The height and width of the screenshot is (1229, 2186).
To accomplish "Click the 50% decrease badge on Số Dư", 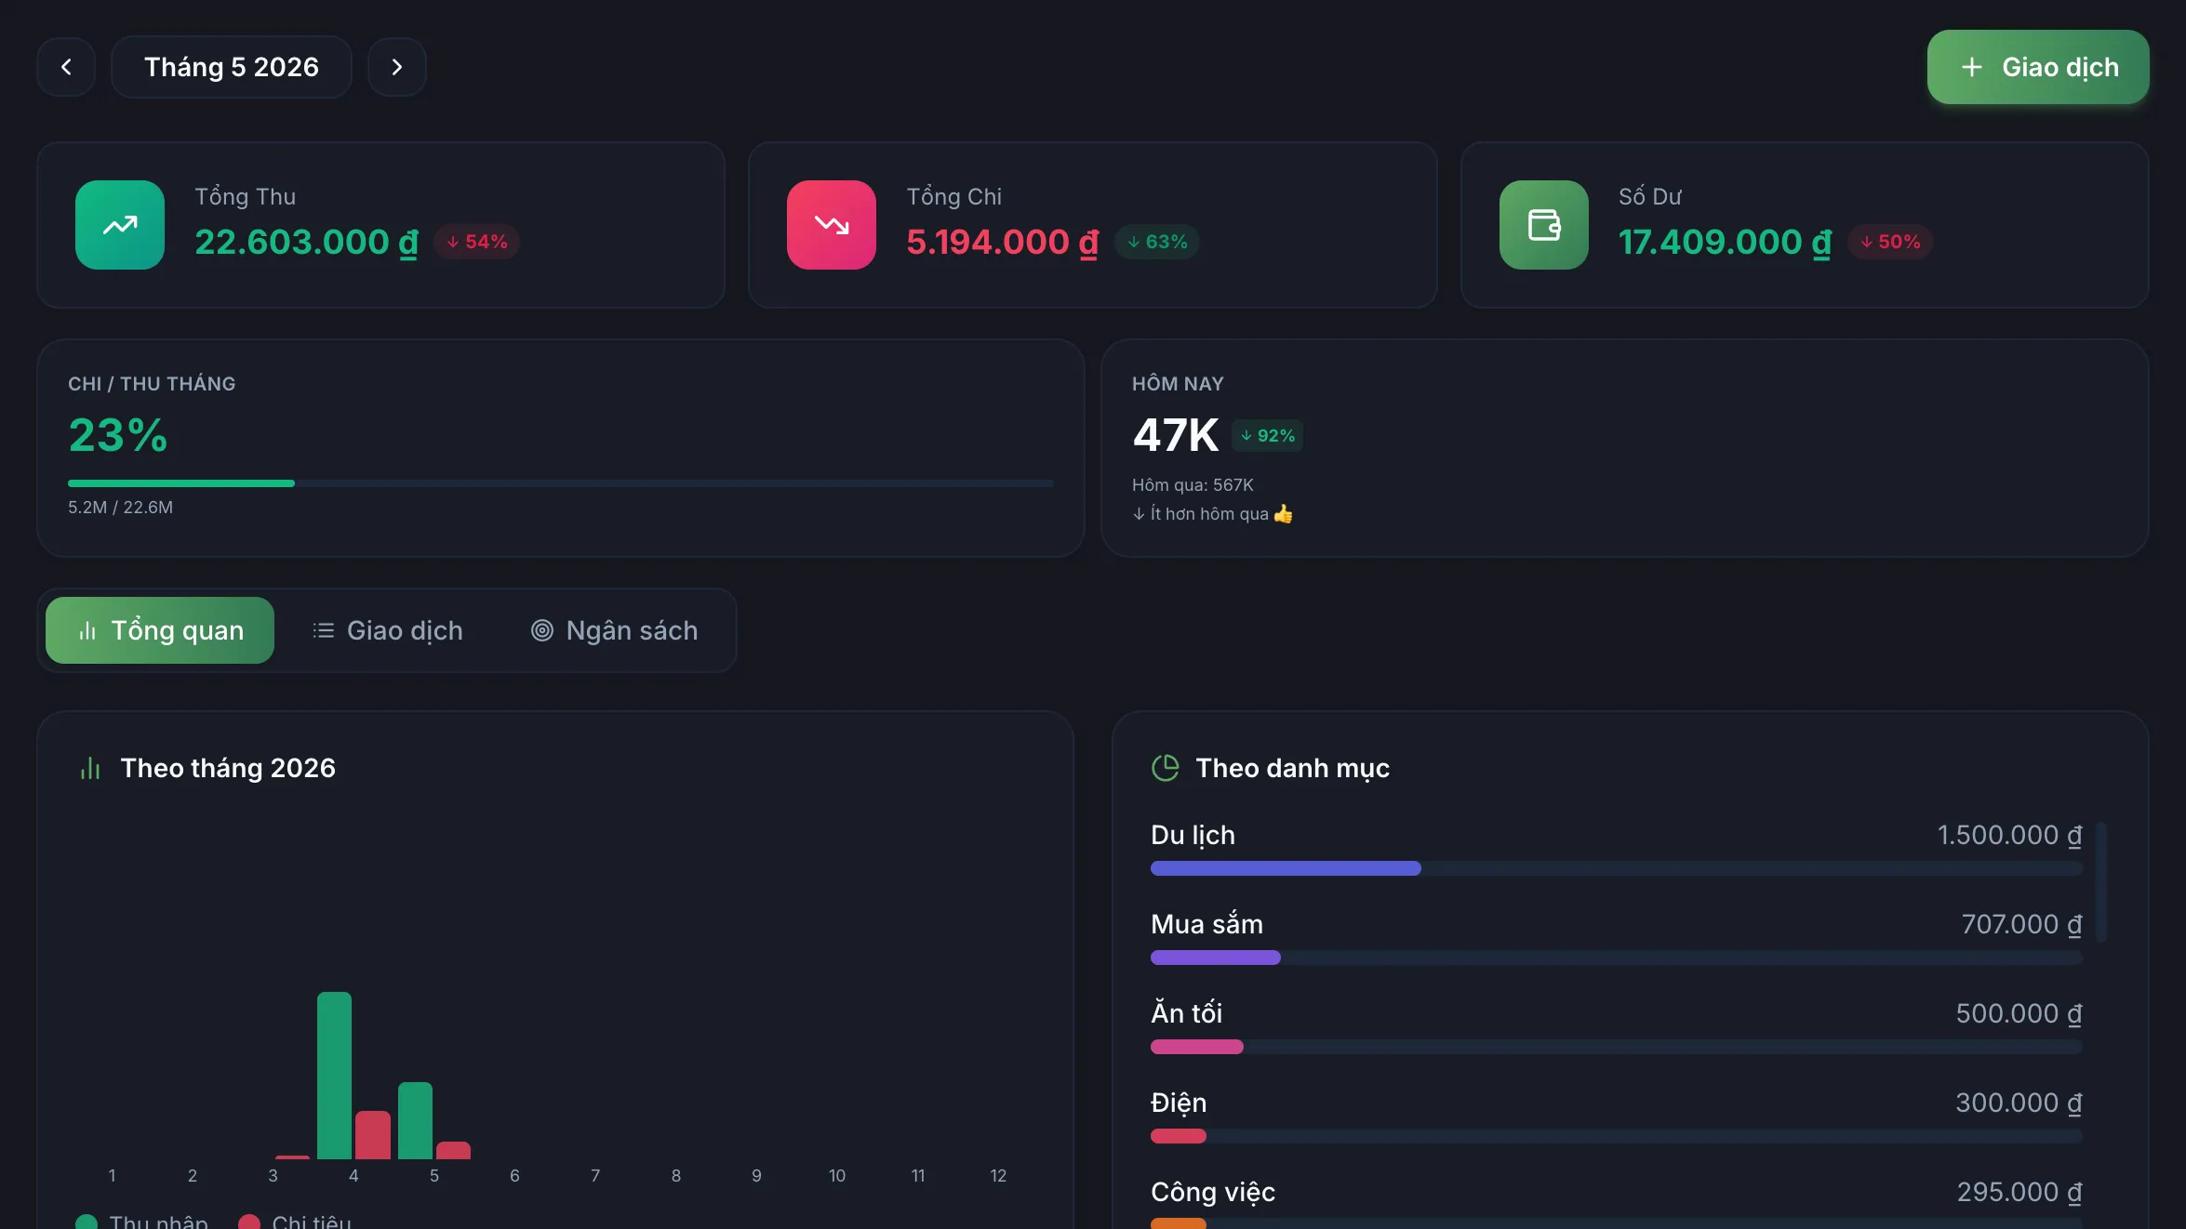I will (x=1890, y=242).
